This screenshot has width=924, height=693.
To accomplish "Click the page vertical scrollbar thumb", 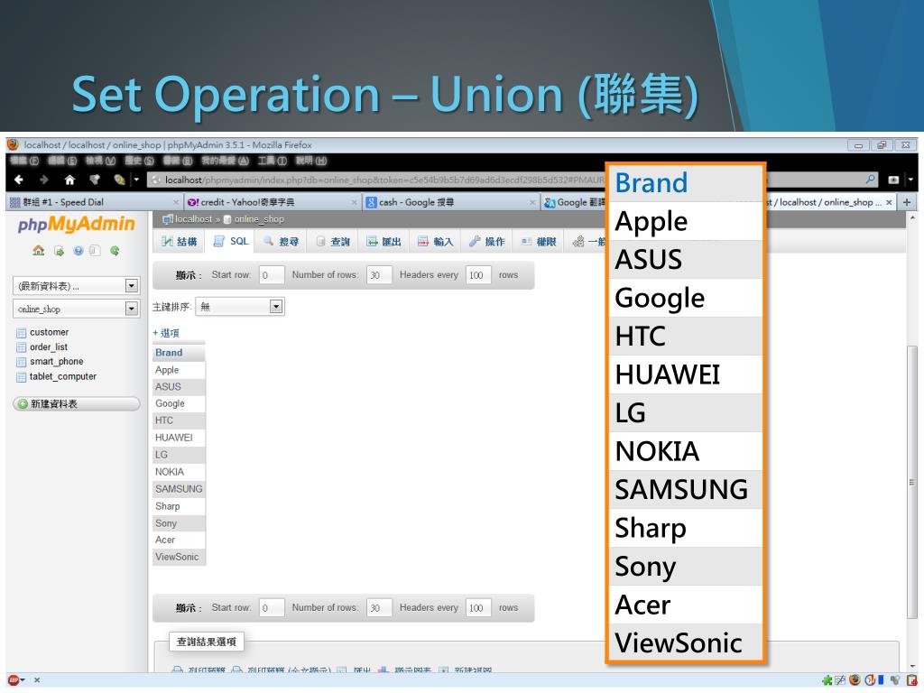I will (x=911, y=482).
